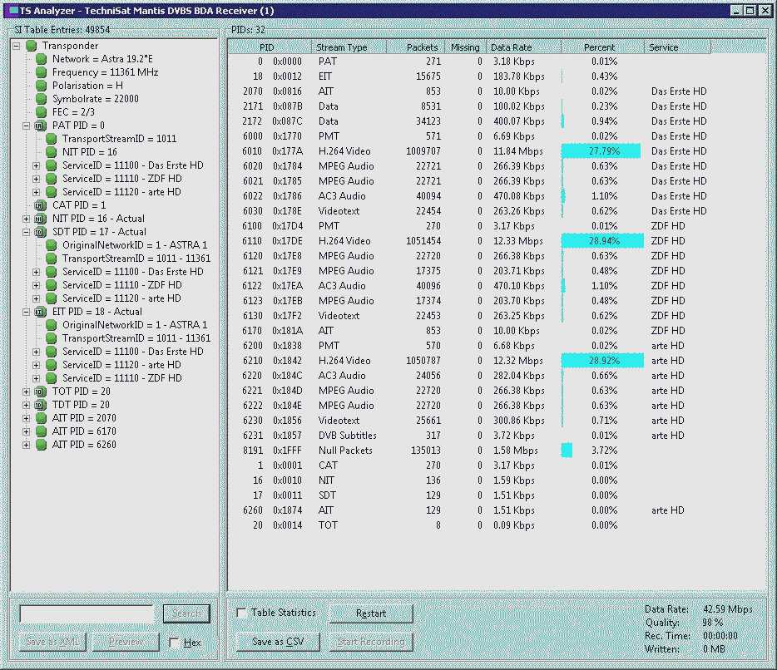Expand the TOT PID = 20 node
The width and height of the screenshot is (777, 670).
pyautogui.click(x=27, y=392)
